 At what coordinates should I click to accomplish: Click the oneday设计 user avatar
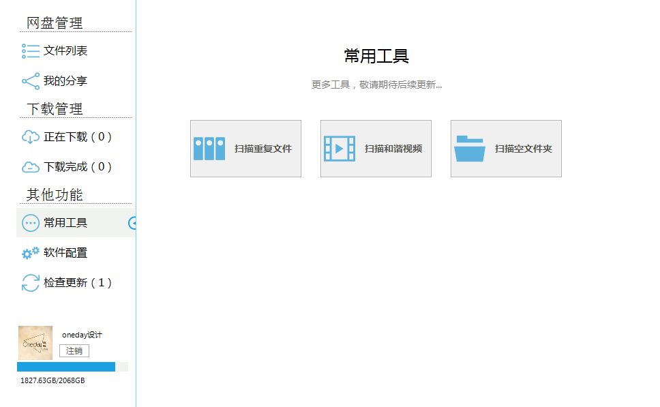click(x=35, y=343)
